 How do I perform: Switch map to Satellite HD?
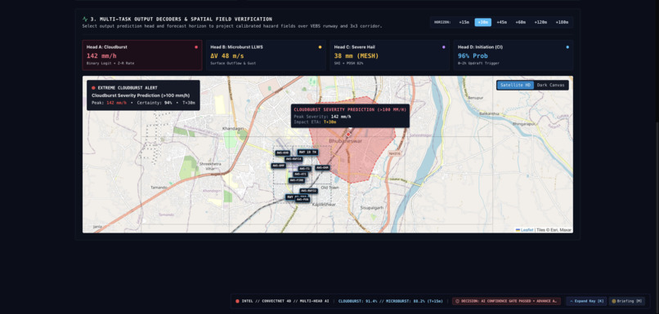point(516,85)
